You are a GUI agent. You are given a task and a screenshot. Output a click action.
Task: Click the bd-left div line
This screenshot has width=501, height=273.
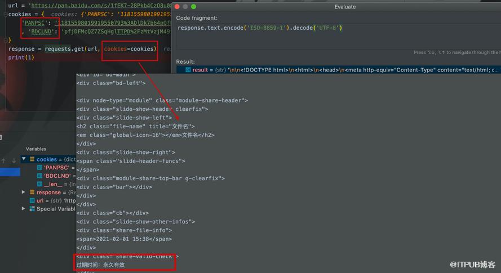click(111, 83)
